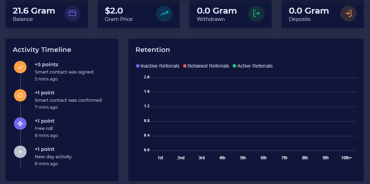Click the orange checkmark timeline icon

[20, 67]
